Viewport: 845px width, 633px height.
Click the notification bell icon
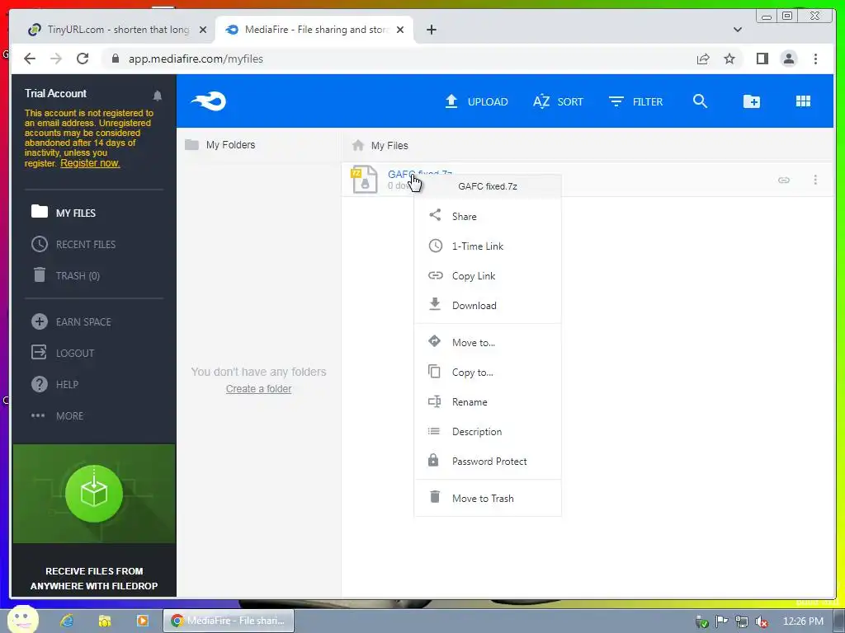click(x=157, y=96)
